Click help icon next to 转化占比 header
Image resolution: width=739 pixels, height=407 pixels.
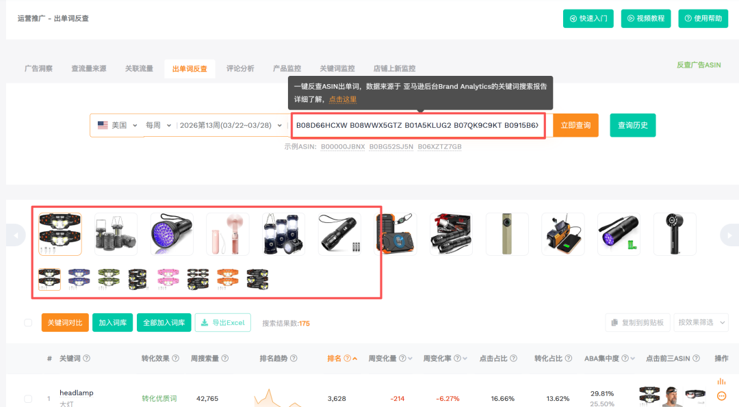click(569, 358)
